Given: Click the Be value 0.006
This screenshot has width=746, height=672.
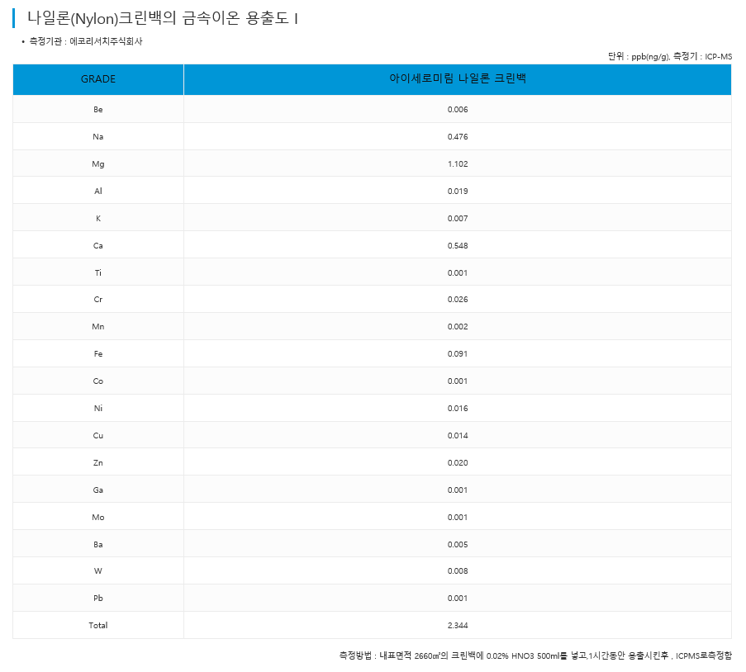Looking at the screenshot, I should coord(457,109).
